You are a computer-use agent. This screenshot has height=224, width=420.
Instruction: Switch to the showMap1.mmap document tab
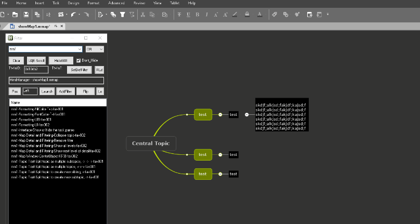pos(34,27)
